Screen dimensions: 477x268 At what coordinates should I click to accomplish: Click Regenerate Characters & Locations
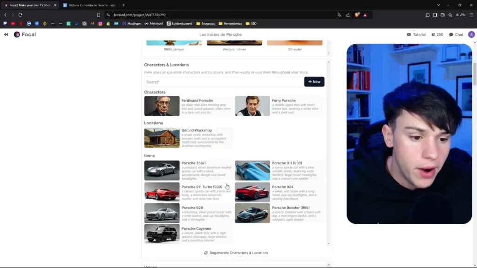click(x=236, y=253)
